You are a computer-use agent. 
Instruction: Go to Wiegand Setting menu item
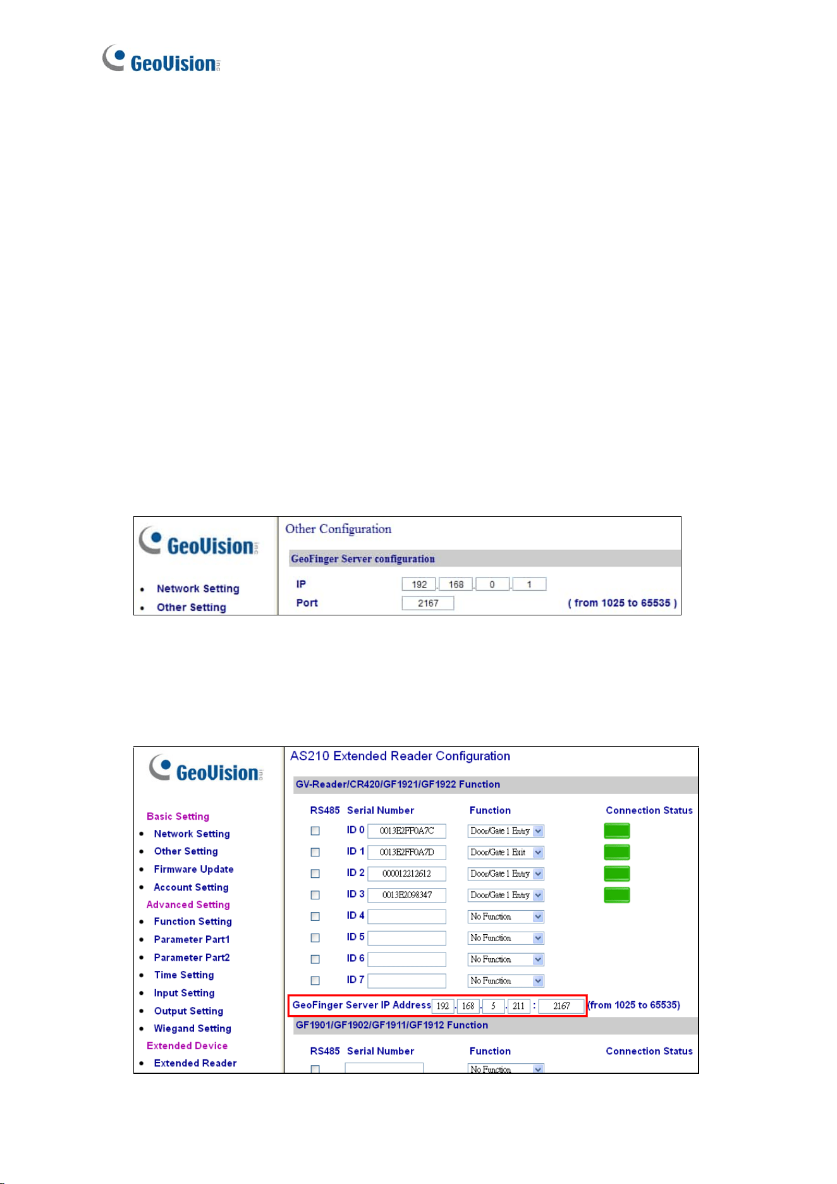pos(193,1028)
